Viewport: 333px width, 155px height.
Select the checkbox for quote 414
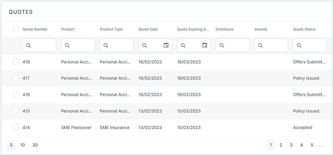pyautogui.click(x=16, y=127)
